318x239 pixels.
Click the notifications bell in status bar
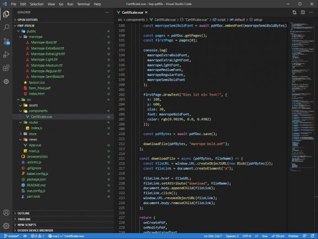(313, 236)
